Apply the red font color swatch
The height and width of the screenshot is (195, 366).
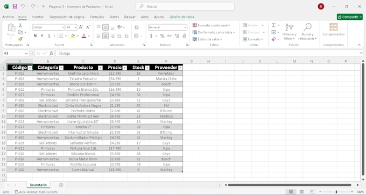pos(84,36)
